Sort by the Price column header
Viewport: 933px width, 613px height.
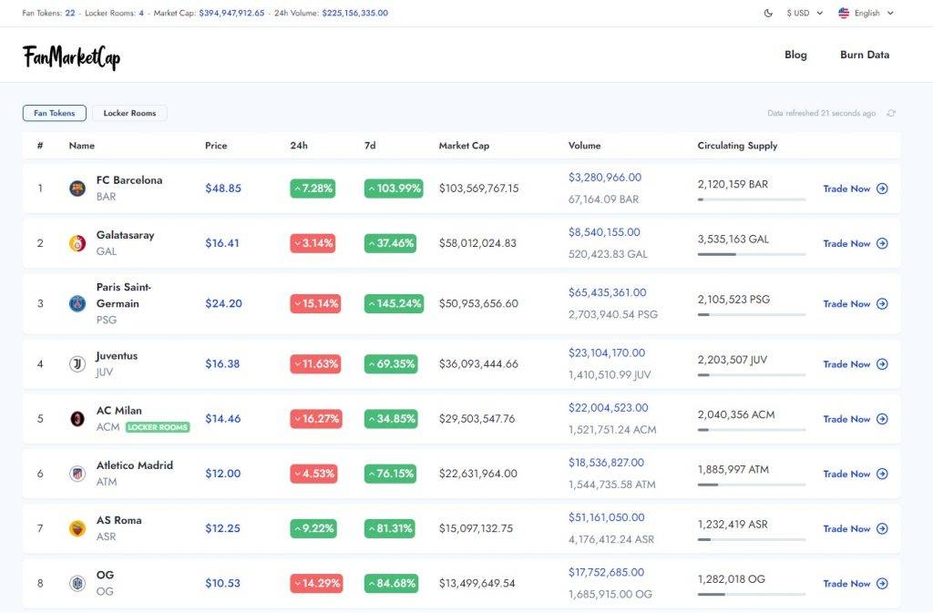[216, 146]
